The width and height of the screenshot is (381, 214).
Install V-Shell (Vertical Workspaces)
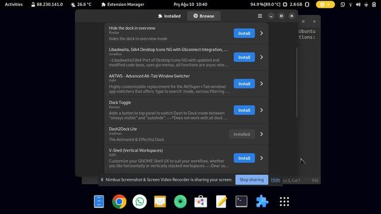(244, 158)
